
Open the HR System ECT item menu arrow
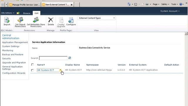click(x=61, y=70)
